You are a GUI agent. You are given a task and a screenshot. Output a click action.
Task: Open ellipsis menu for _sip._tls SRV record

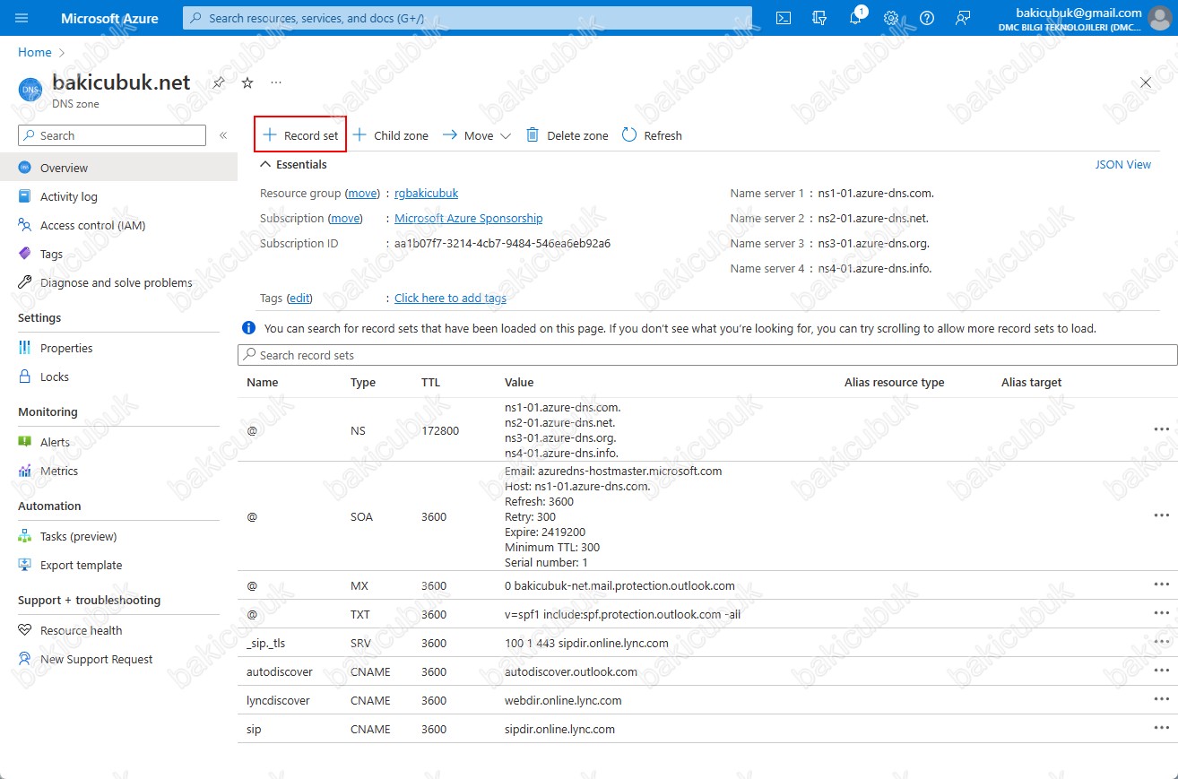(1162, 642)
